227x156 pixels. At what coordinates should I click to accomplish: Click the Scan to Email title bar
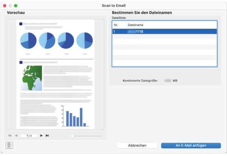pos(113,6)
